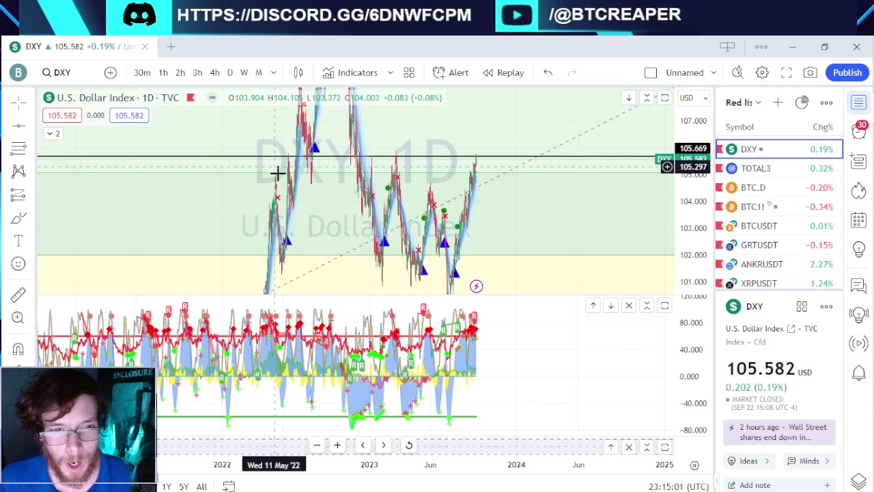
Task: Expand the indicators favorites dropdown arrow
Action: point(390,72)
